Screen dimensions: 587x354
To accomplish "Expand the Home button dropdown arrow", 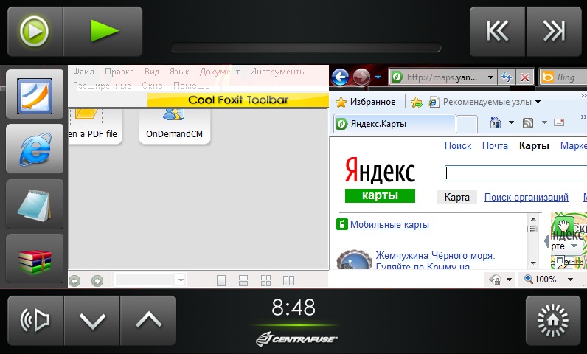I will click(x=510, y=122).
